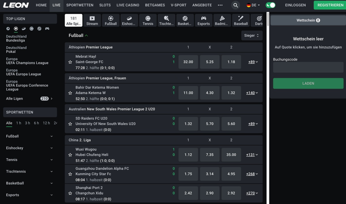Open BETGAMES in the top menu
Image resolution: width=346 pixels, height=204 pixels.
point(155,5)
